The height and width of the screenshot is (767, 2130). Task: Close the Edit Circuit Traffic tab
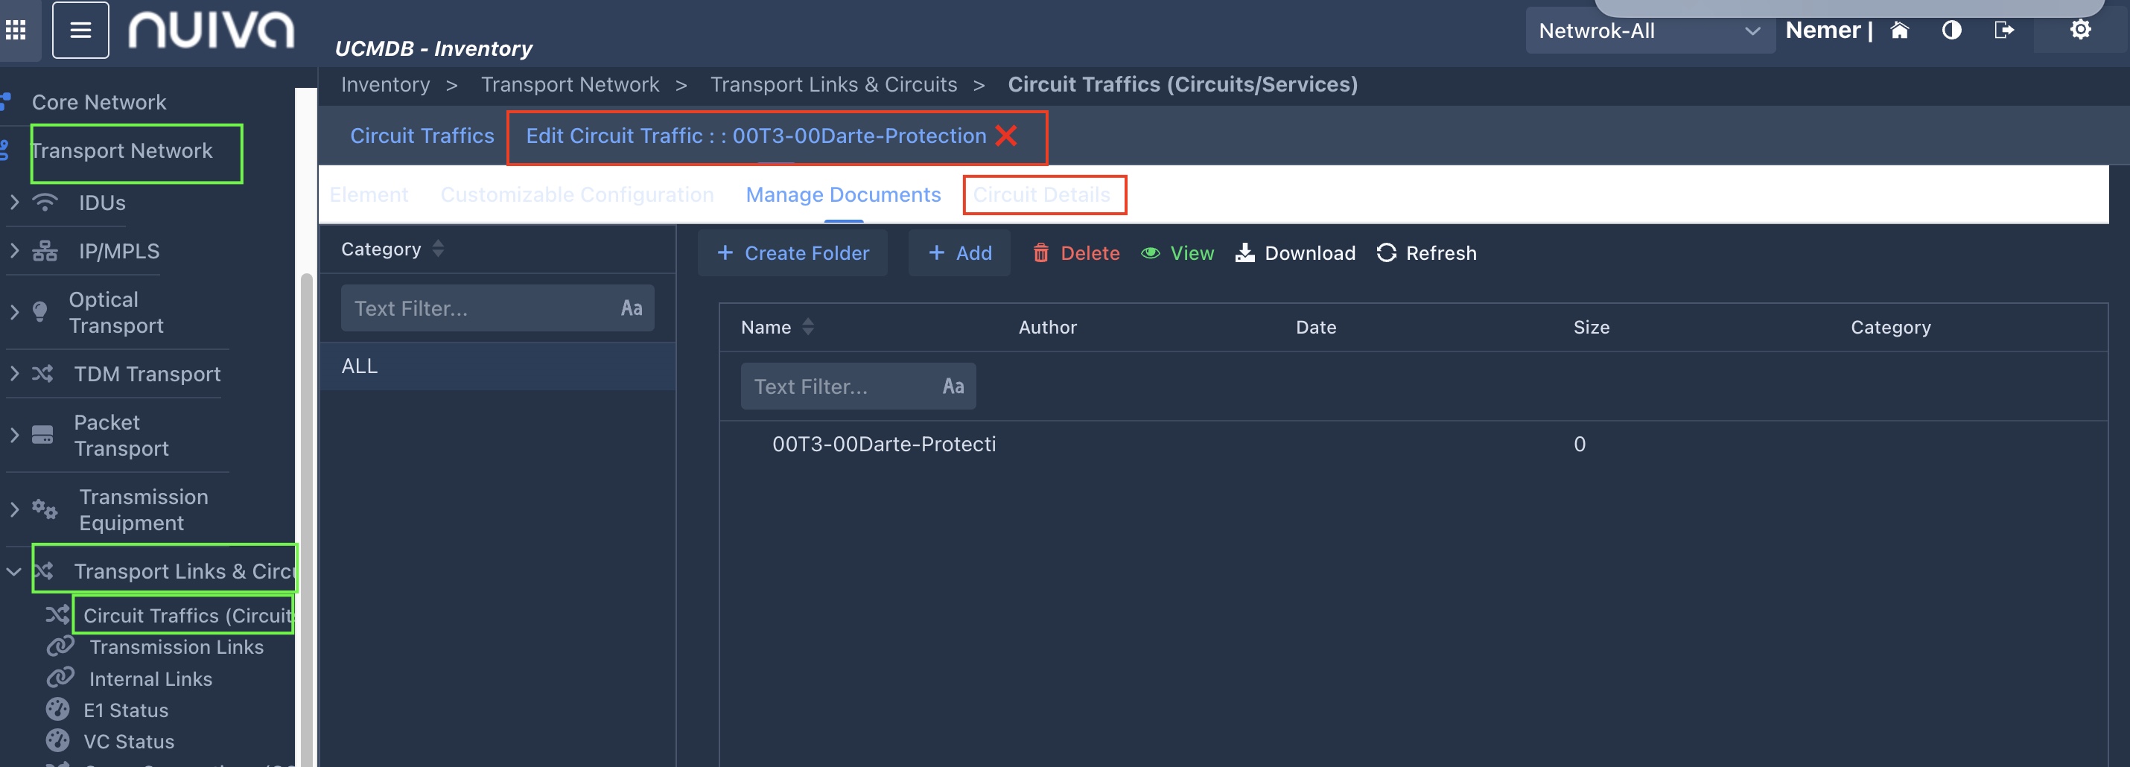pos(1006,136)
